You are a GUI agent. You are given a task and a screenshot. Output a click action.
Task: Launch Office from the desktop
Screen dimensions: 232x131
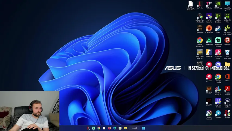(x=227, y=78)
